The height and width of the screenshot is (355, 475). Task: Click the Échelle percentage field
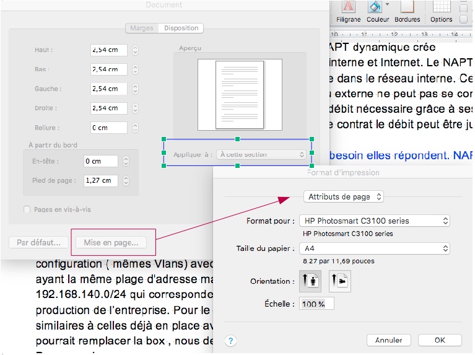pyautogui.click(x=316, y=304)
